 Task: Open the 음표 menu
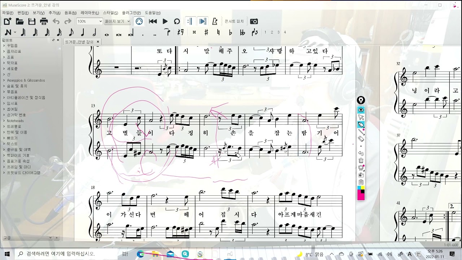coord(70,13)
